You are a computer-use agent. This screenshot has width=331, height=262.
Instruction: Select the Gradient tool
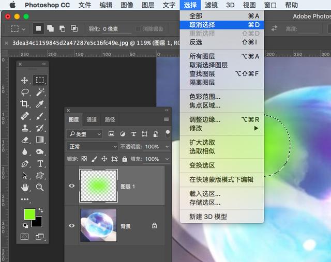[x=40, y=140]
